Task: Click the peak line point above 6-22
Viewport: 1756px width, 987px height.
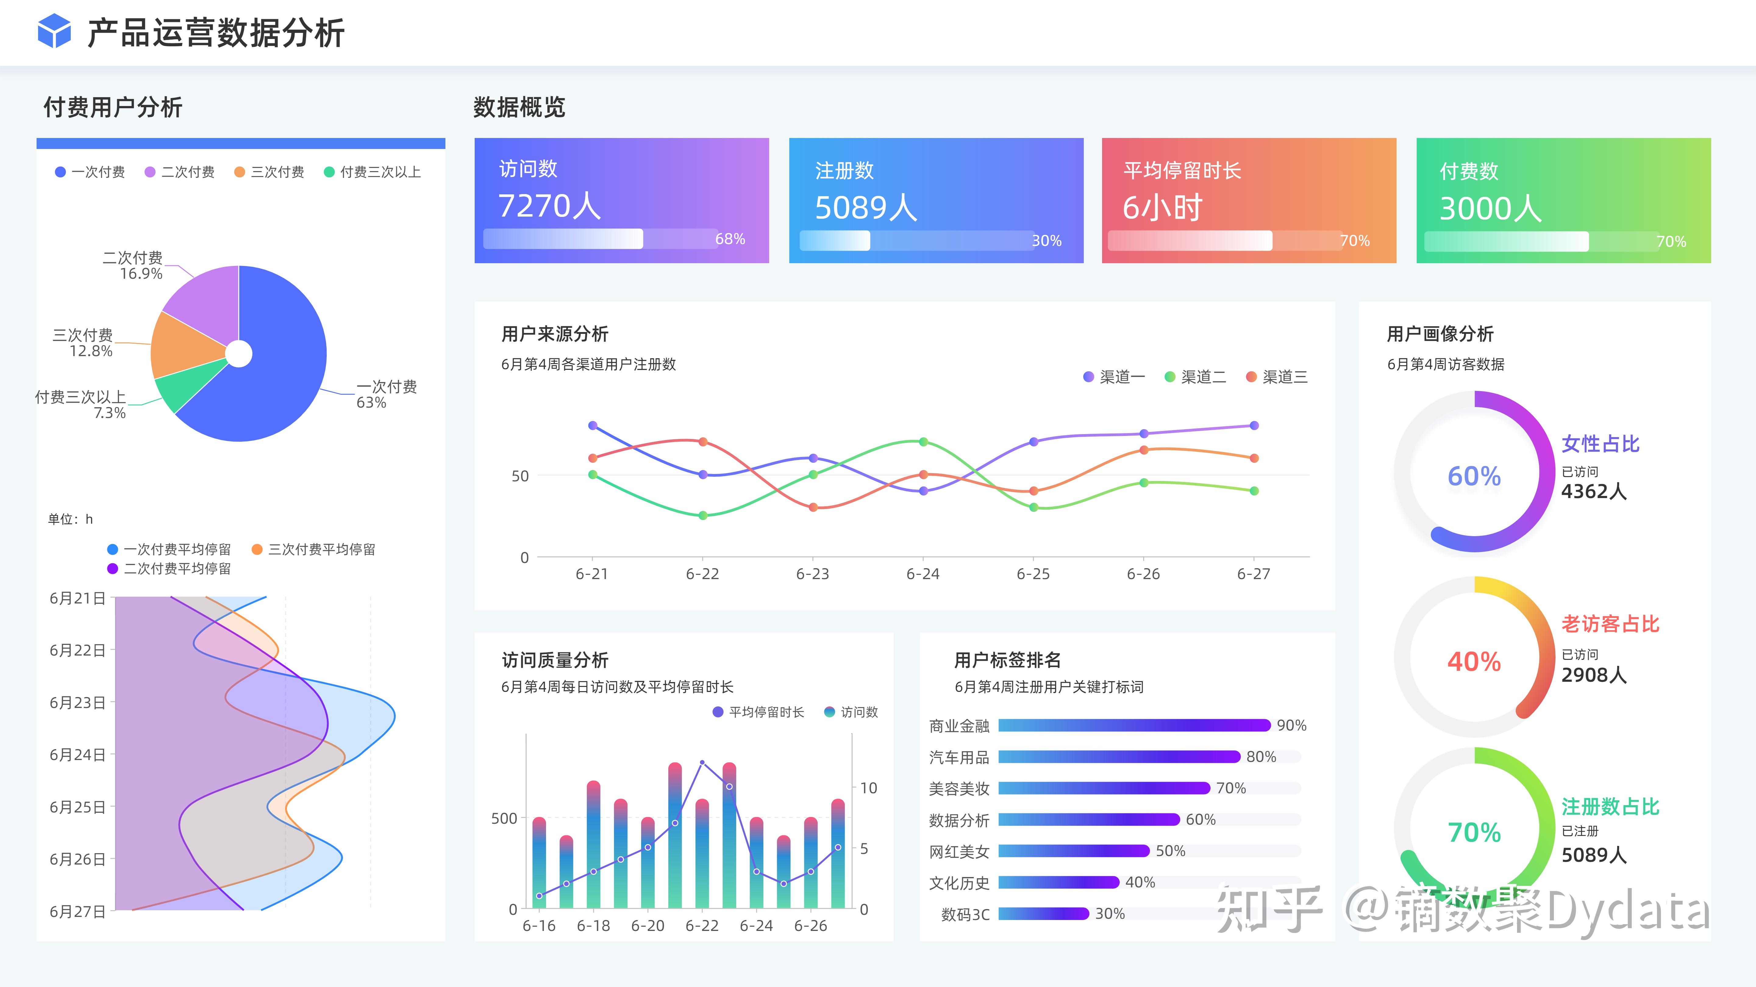Action: pyautogui.click(x=702, y=763)
